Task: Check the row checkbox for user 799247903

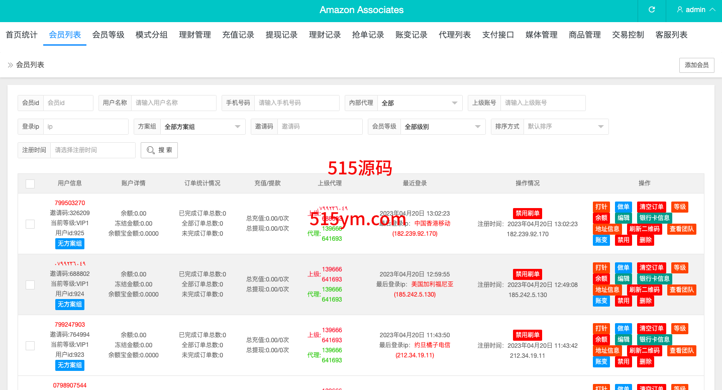Action: pyautogui.click(x=30, y=345)
